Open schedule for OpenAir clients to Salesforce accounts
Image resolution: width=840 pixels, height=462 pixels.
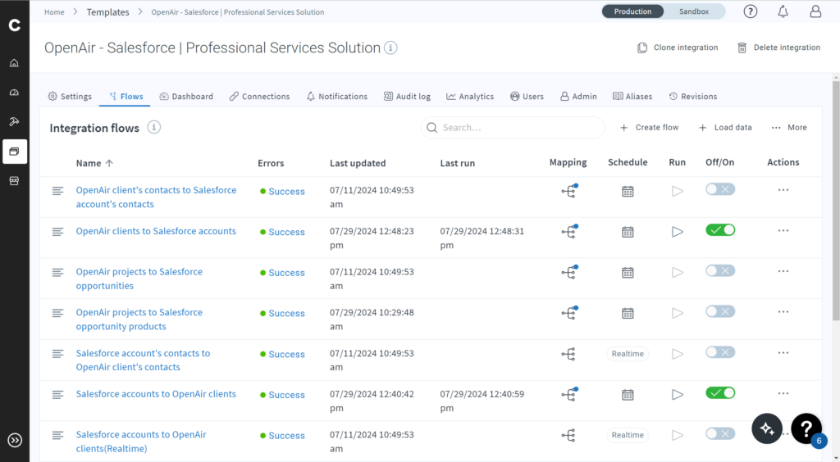tap(628, 232)
